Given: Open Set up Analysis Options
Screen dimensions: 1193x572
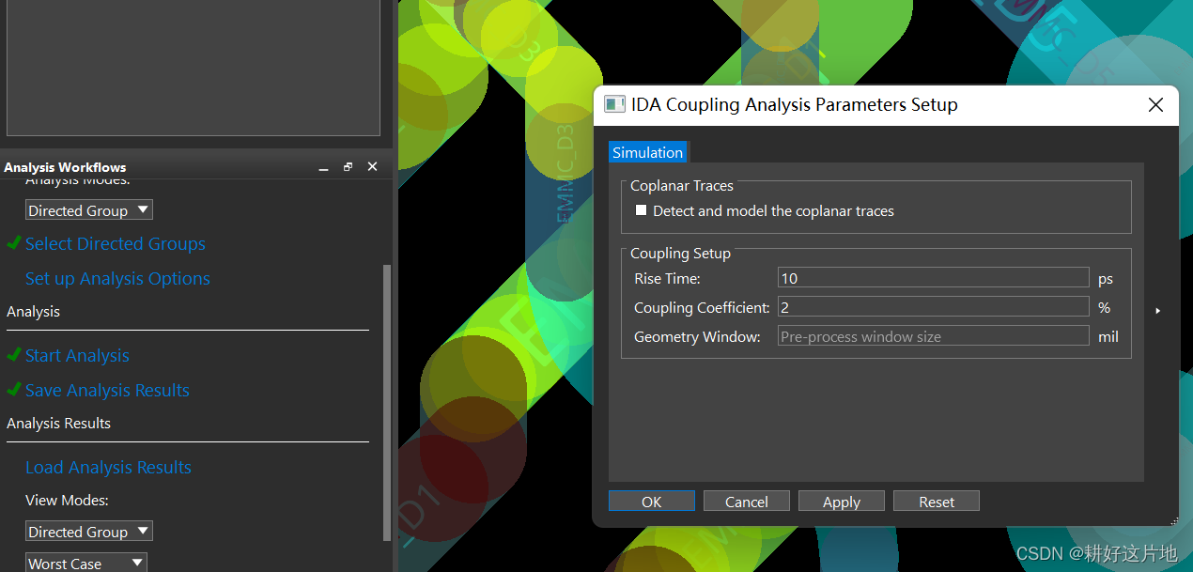Looking at the screenshot, I should [x=117, y=278].
